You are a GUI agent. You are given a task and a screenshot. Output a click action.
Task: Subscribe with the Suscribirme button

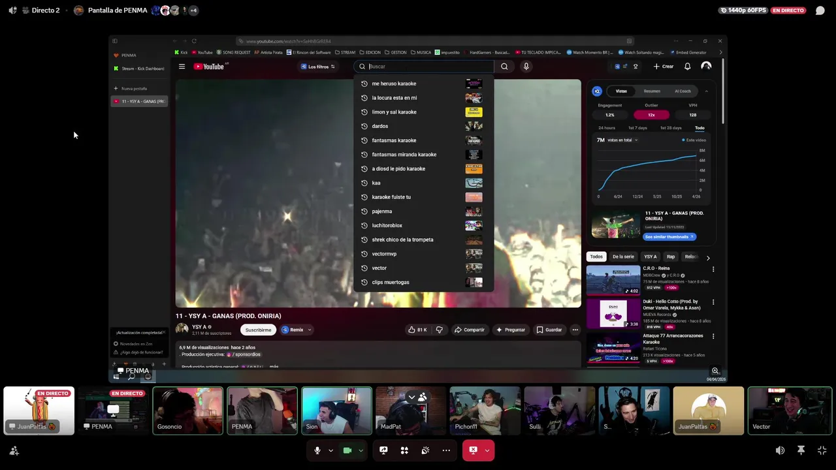(258, 330)
